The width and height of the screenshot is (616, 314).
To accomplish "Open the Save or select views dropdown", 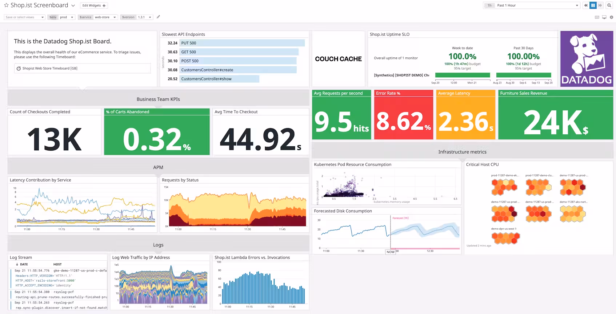I will 25,17.
